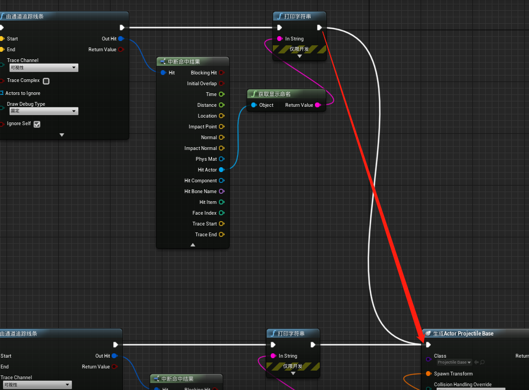The image size is (529, 390).
Task: Open the Trace Channel dropdown showing 可视性
Action: tap(43, 67)
